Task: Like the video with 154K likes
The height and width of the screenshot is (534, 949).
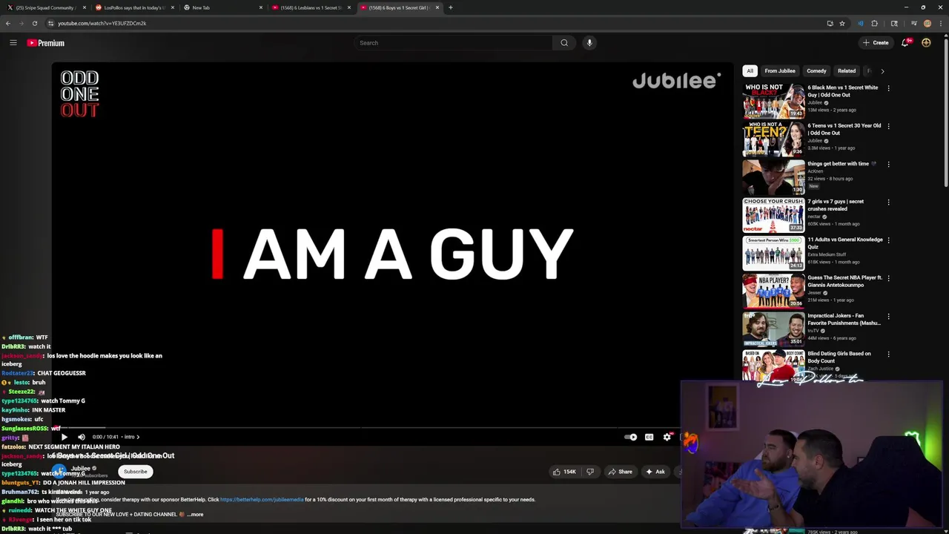Action: pos(563,472)
